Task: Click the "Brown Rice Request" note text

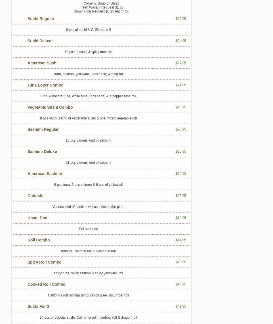Action: pos(101,11)
